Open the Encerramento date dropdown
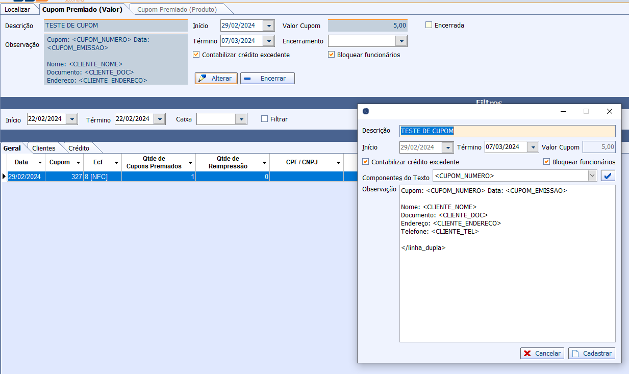Screen dimensions: 629x374 pos(401,41)
